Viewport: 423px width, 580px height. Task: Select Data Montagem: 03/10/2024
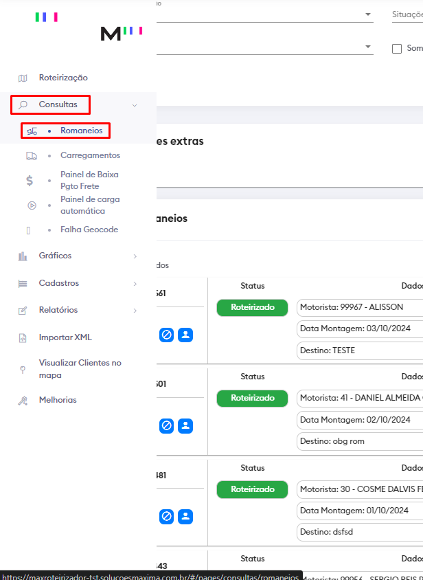coord(360,329)
